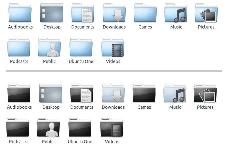Open the blue Audiobooks folder

tap(20, 13)
